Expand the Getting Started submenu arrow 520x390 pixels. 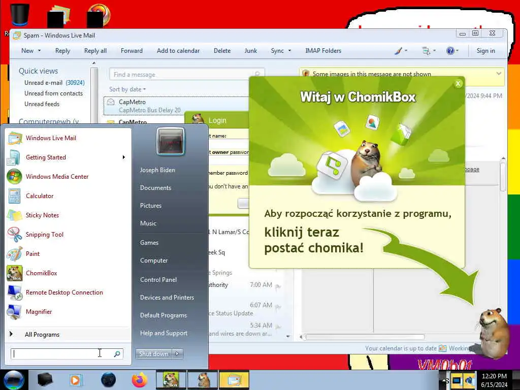124,157
